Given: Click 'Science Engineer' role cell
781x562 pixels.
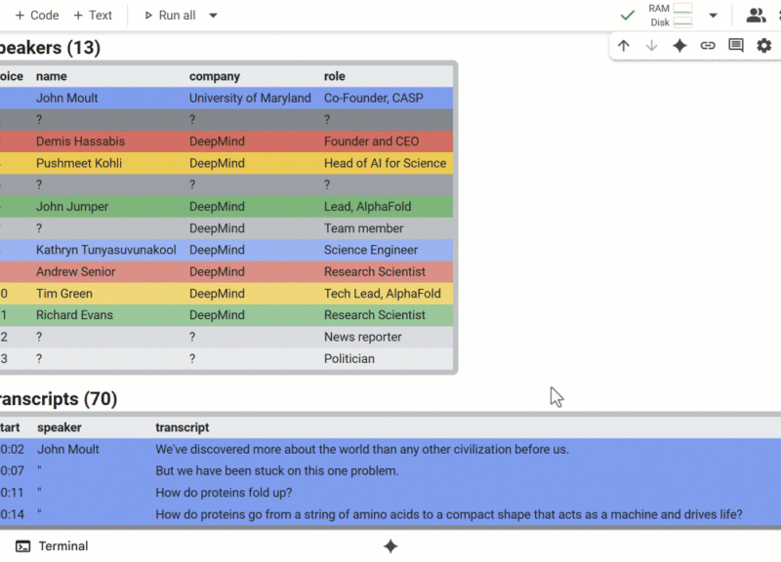Looking at the screenshot, I should (x=371, y=250).
